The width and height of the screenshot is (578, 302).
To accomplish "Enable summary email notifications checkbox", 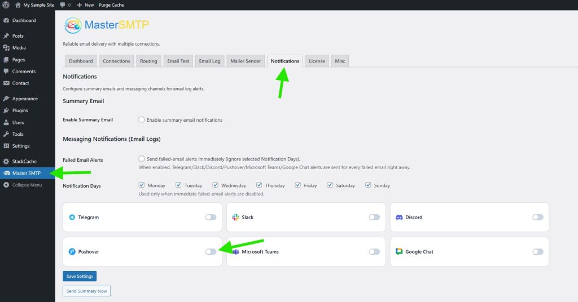I will (x=142, y=119).
